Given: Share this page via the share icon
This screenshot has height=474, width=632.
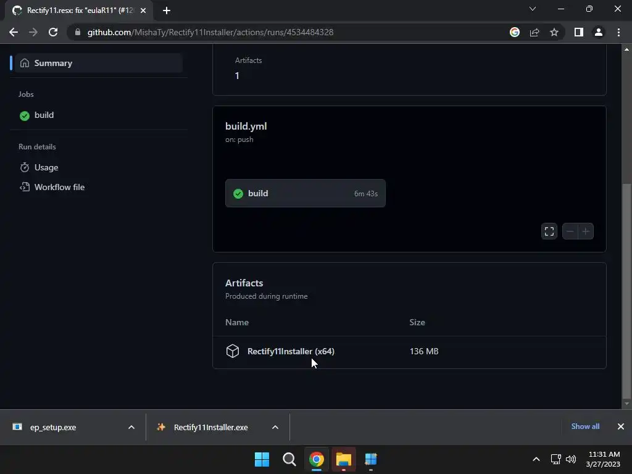Looking at the screenshot, I should click(534, 32).
